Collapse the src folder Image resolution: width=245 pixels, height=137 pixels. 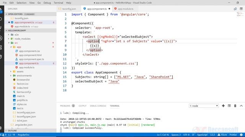click(x=16, y=43)
